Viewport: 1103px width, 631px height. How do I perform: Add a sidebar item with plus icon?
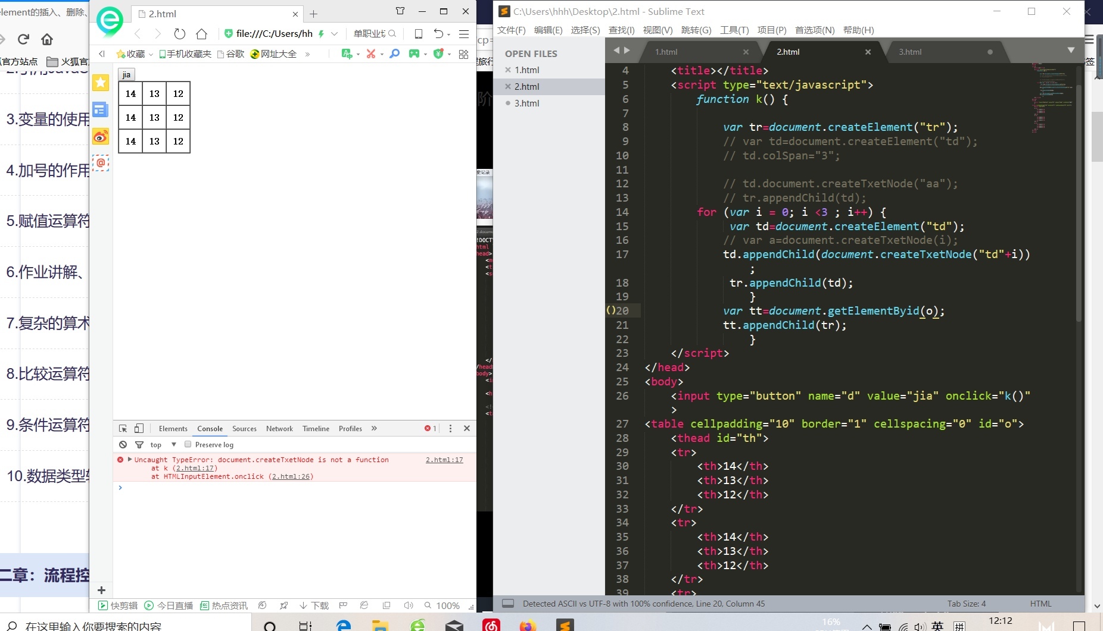pyautogui.click(x=101, y=590)
